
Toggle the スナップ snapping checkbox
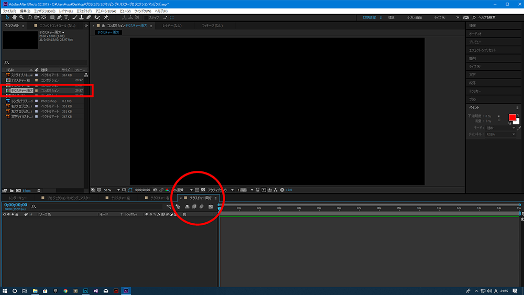[146, 17]
